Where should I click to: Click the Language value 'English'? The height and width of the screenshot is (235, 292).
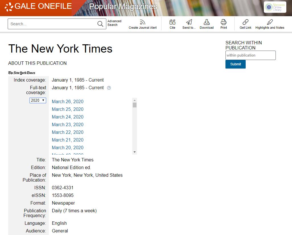pyautogui.click(x=59, y=223)
